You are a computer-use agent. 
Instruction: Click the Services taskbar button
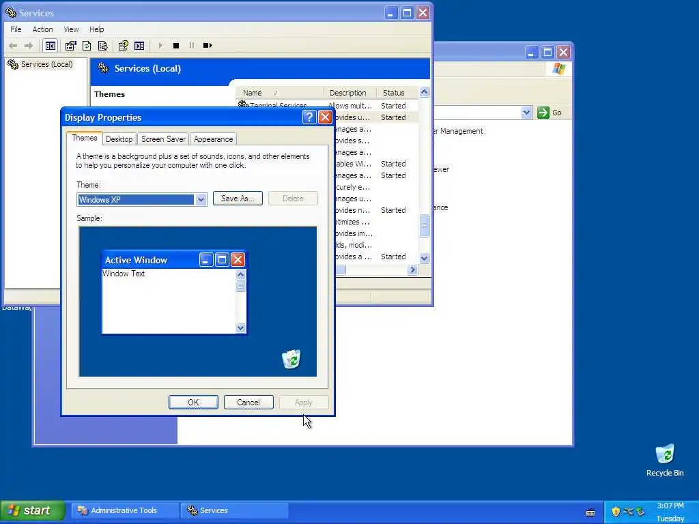[235, 510]
